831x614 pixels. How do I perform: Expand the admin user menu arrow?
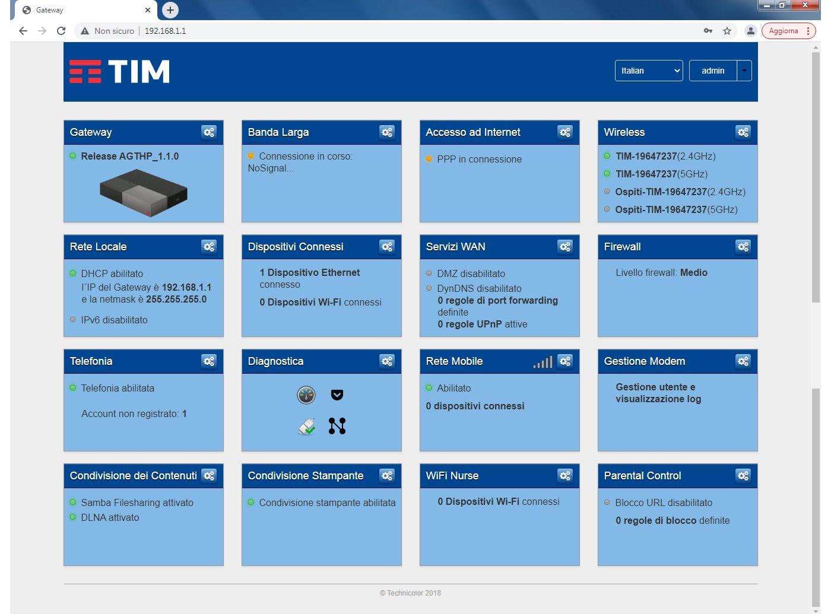click(744, 71)
